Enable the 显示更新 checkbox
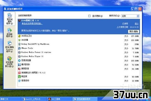The image size is (151, 101). point(89,16)
